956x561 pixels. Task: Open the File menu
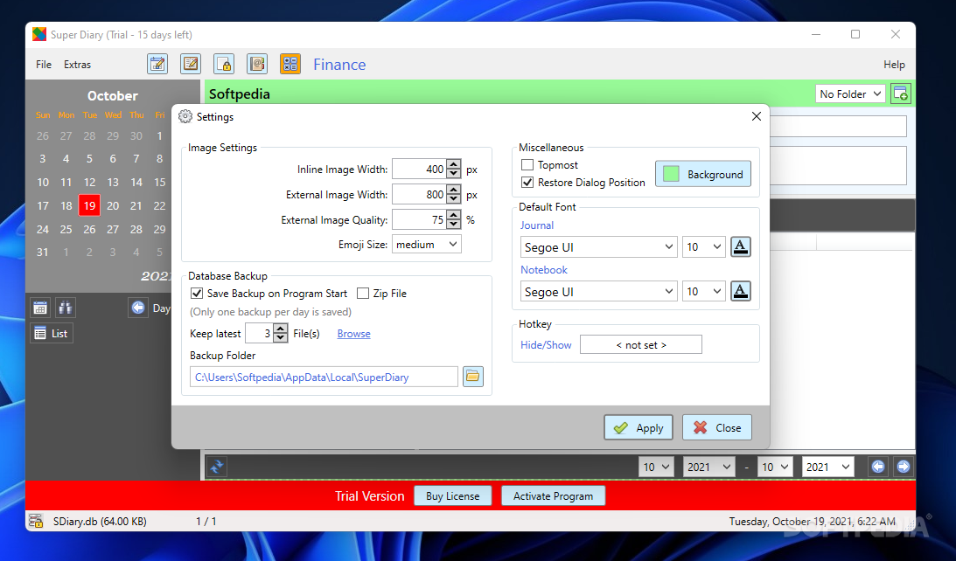coord(43,64)
